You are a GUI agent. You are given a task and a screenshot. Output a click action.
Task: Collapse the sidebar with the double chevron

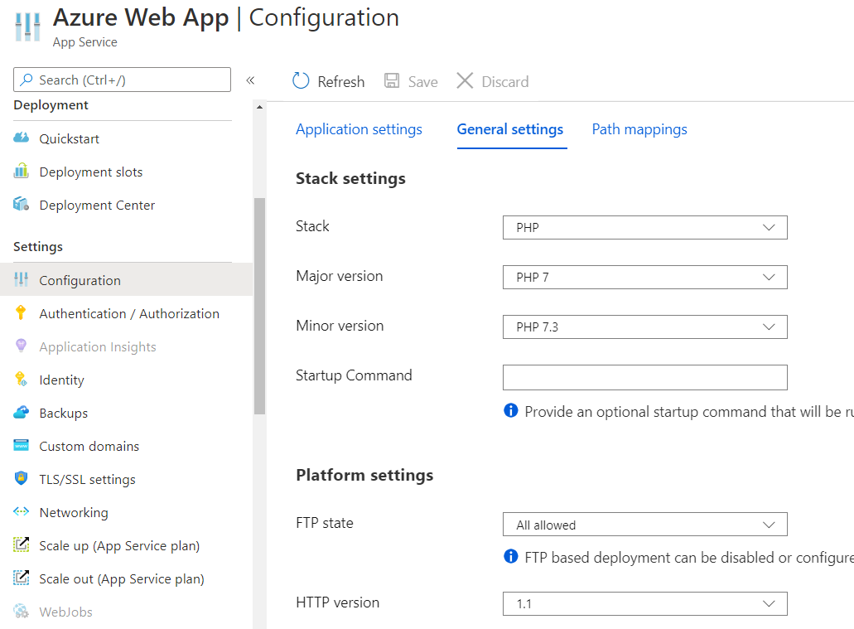pyautogui.click(x=250, y=80)
